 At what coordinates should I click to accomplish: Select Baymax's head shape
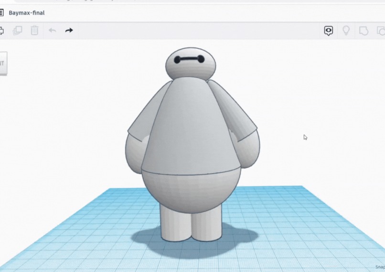pyautogui.click(x=191, y=71)
